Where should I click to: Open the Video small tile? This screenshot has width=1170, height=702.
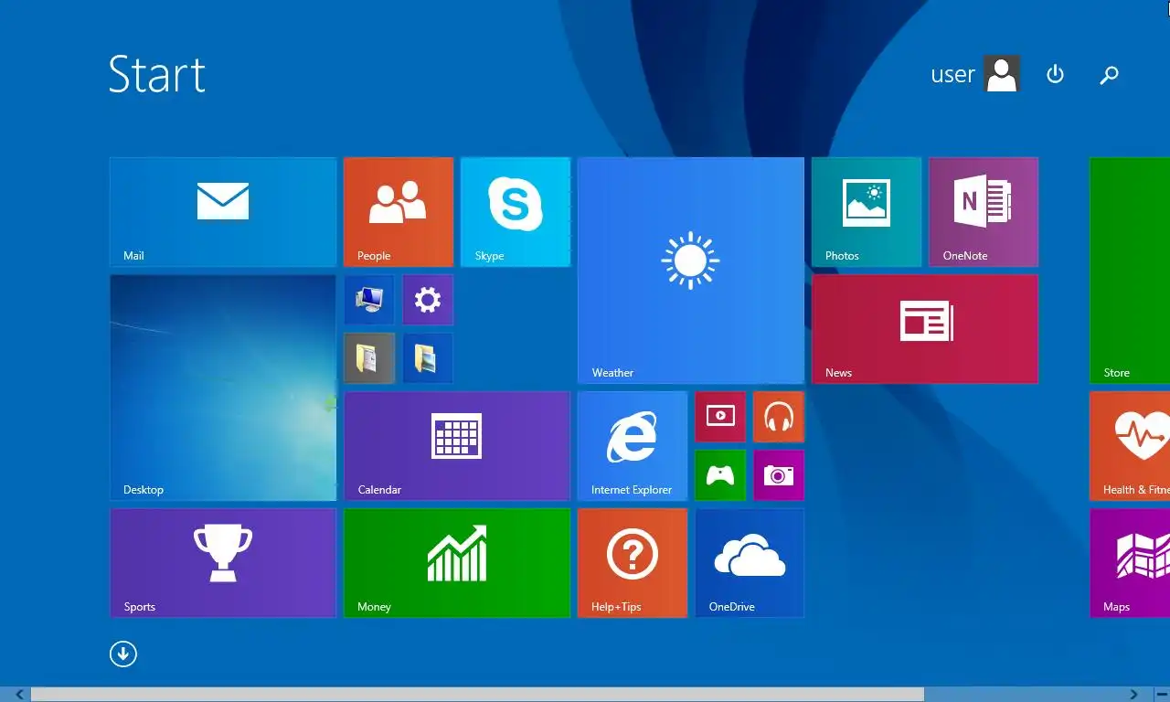[x=720, y=417]
